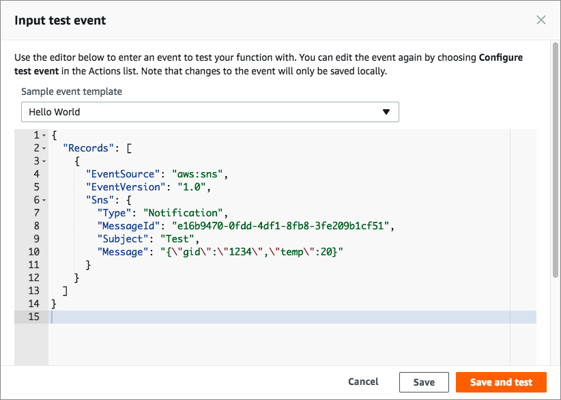This screenshot has height=400, width=561.
Task: Click the Save and test button
Action: pyautogui.click(x=502, y=382)
